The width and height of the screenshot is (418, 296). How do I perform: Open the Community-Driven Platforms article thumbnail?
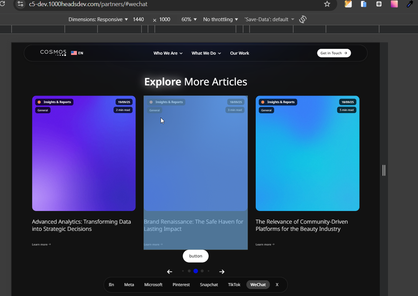pyautogui.click(x=308, y=153)
